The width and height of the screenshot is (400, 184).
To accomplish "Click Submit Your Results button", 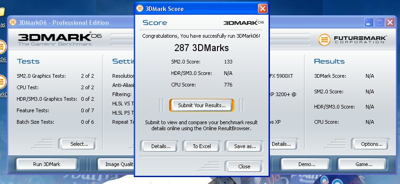I will (x=201, y=105).
